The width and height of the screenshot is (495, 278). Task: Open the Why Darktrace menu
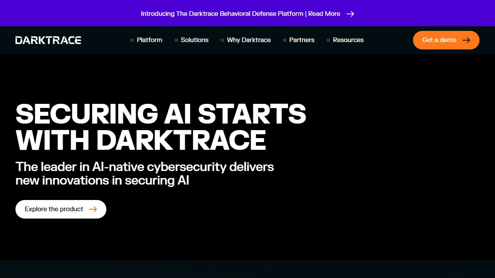pos(246,40)
